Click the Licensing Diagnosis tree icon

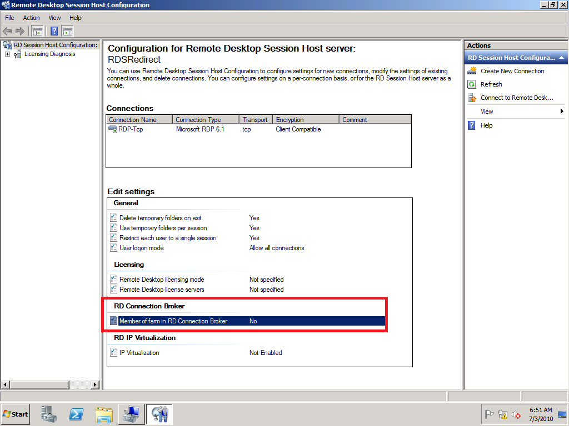(x=17, y=54)
